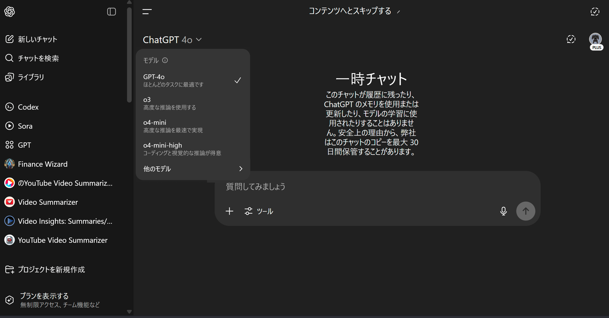The width and height of the screenshot is (609, 318).
Task: Toggle temporary chat icon beside the profile avatar
Action: point(571,39)
